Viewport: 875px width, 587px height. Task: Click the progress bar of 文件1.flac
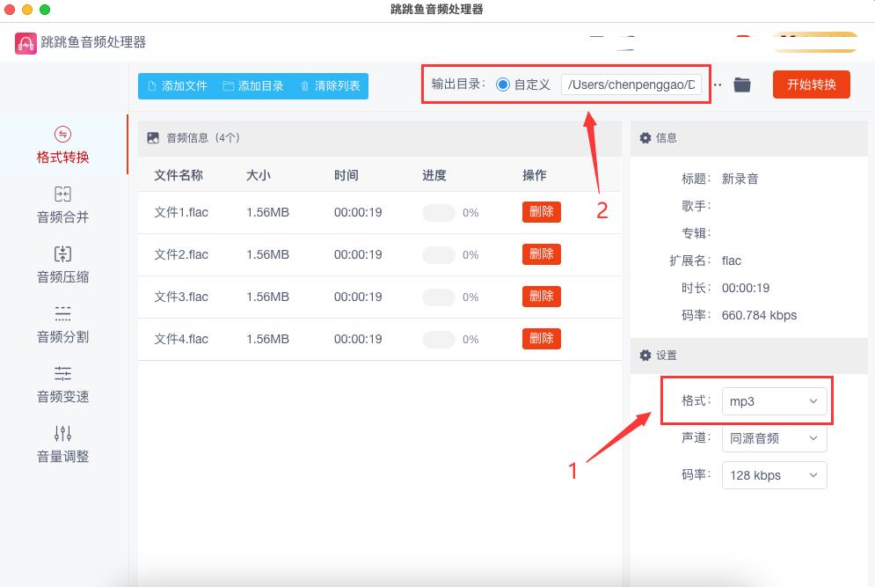click(438, 212)
